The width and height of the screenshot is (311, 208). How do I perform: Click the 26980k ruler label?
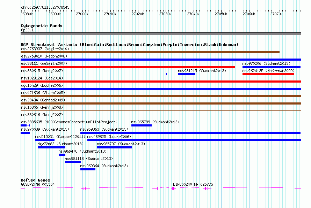pyautogui.click(x=27, y=14)
